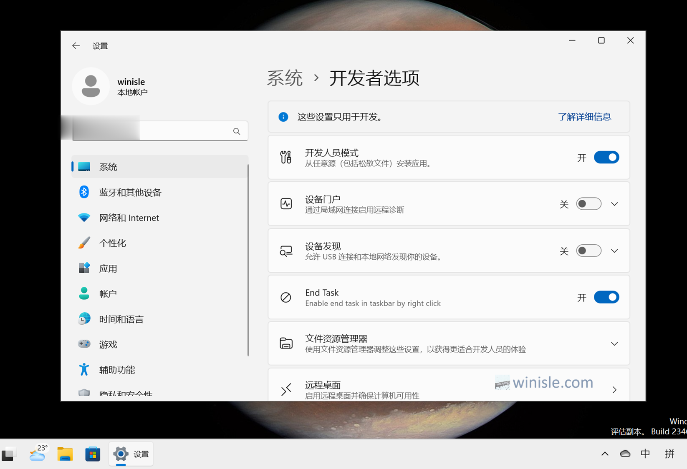Open Microsoft Store from the taskbar

[93, 454]
